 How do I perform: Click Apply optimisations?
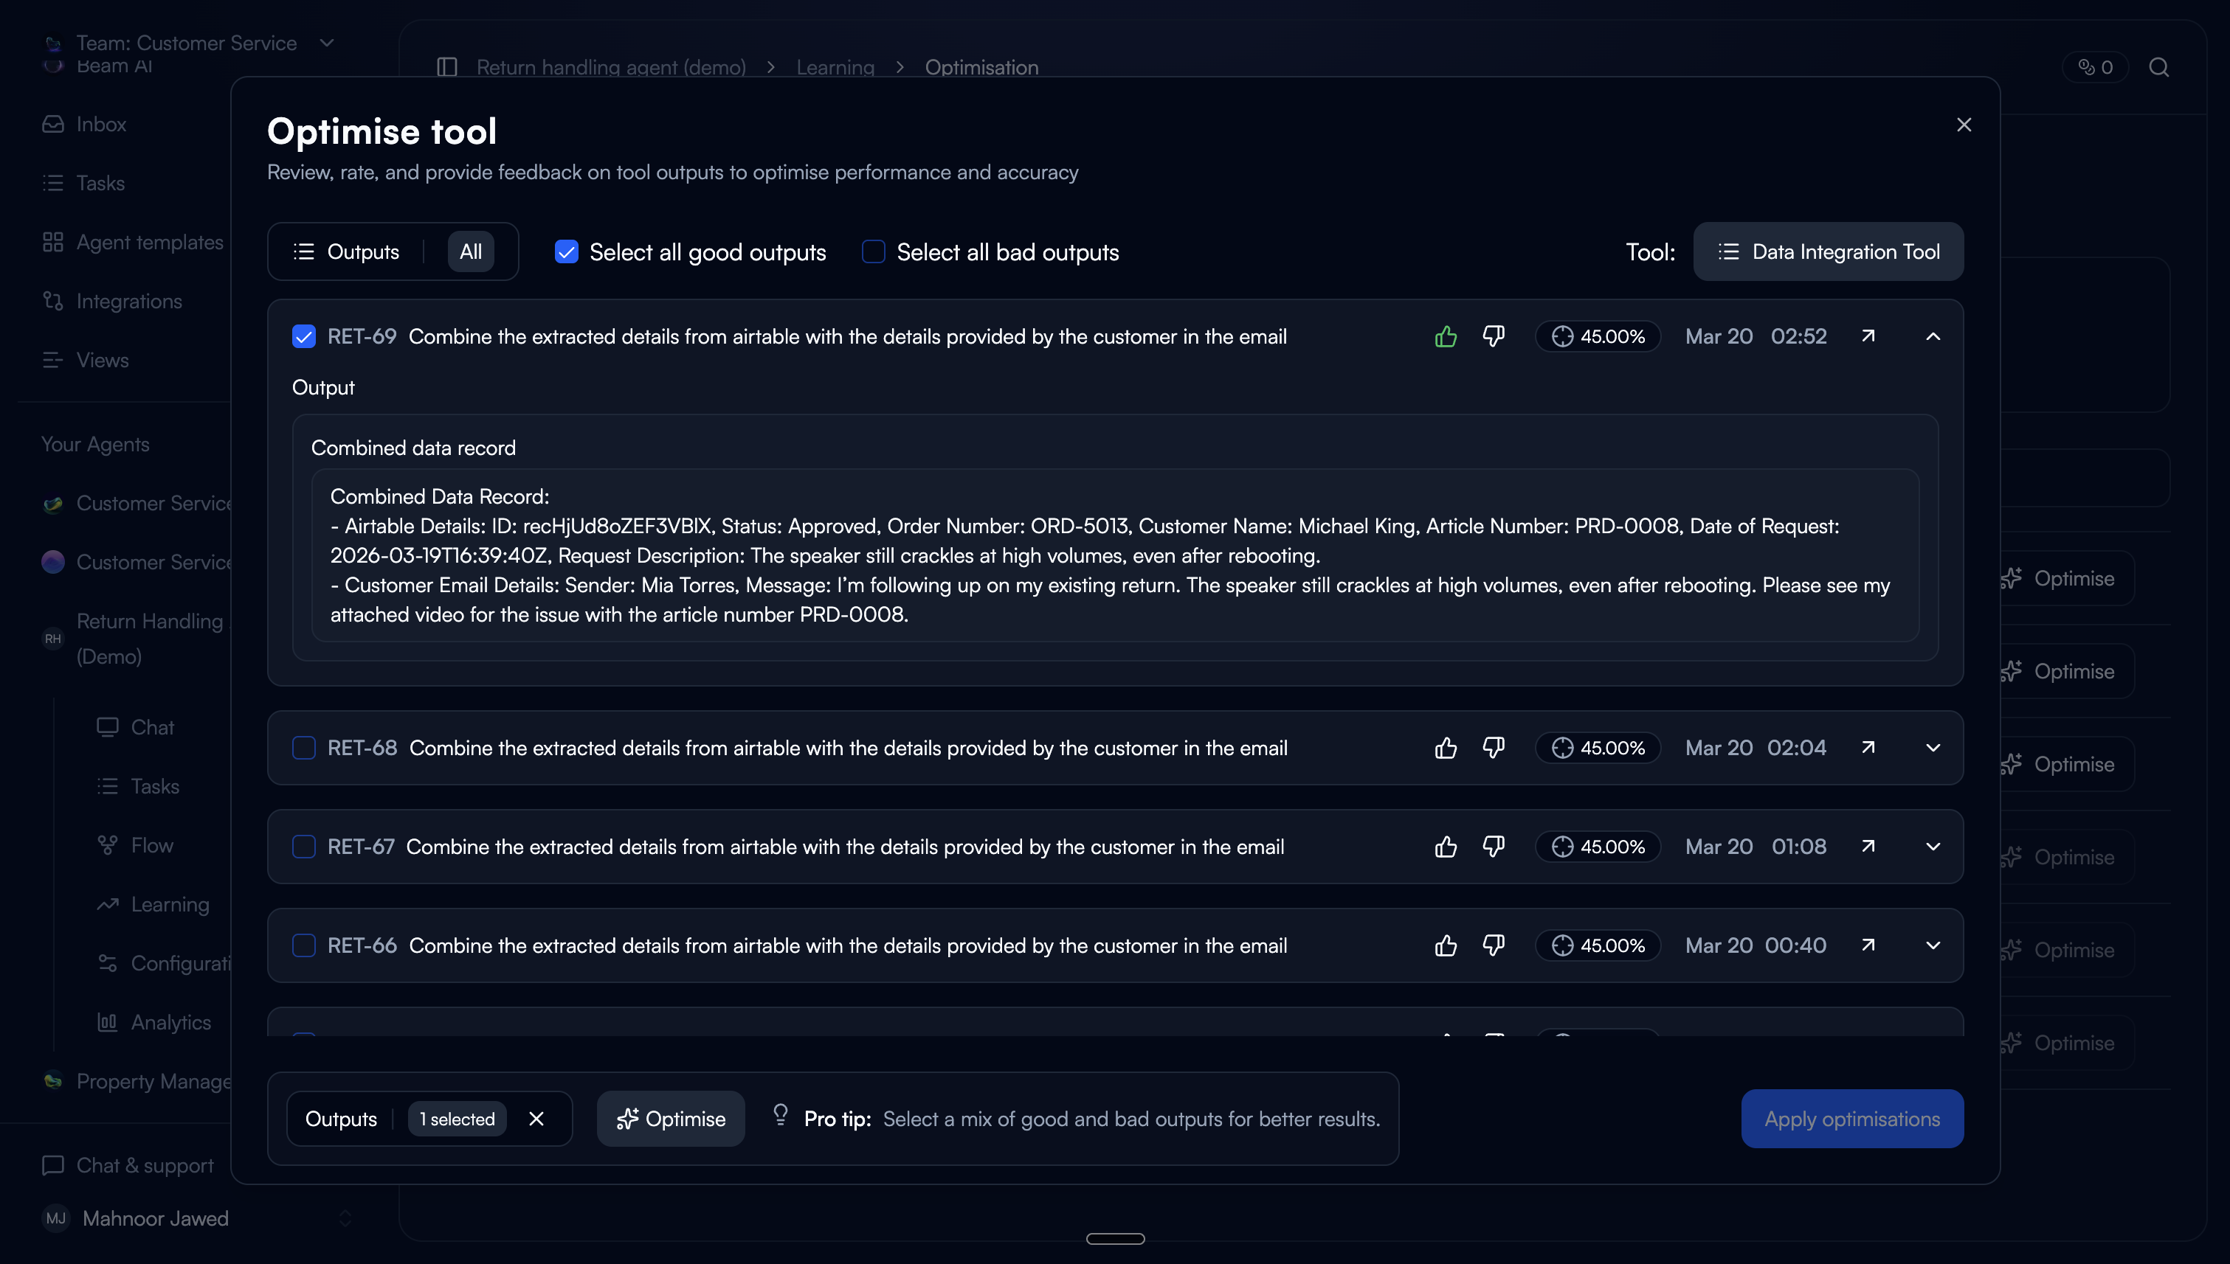[x=1851, y=1119]
